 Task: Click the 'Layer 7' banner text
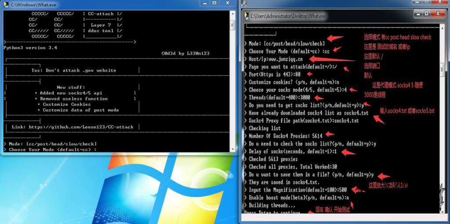101,25
